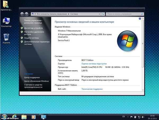
Task: Click shield icon next to Диспетчер устройств
Action: 22,28
